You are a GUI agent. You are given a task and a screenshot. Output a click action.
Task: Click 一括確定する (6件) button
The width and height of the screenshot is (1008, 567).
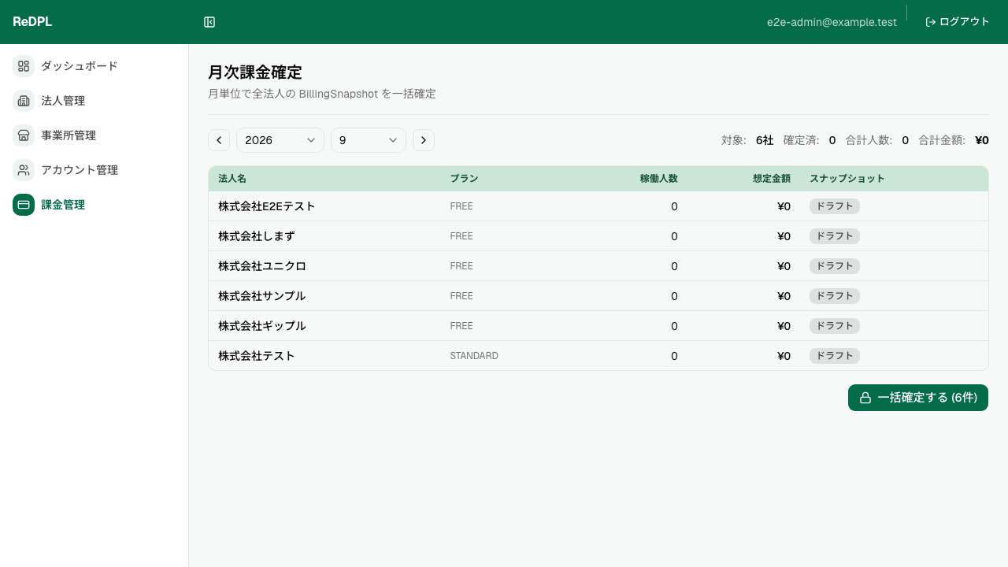coord(918,398)
